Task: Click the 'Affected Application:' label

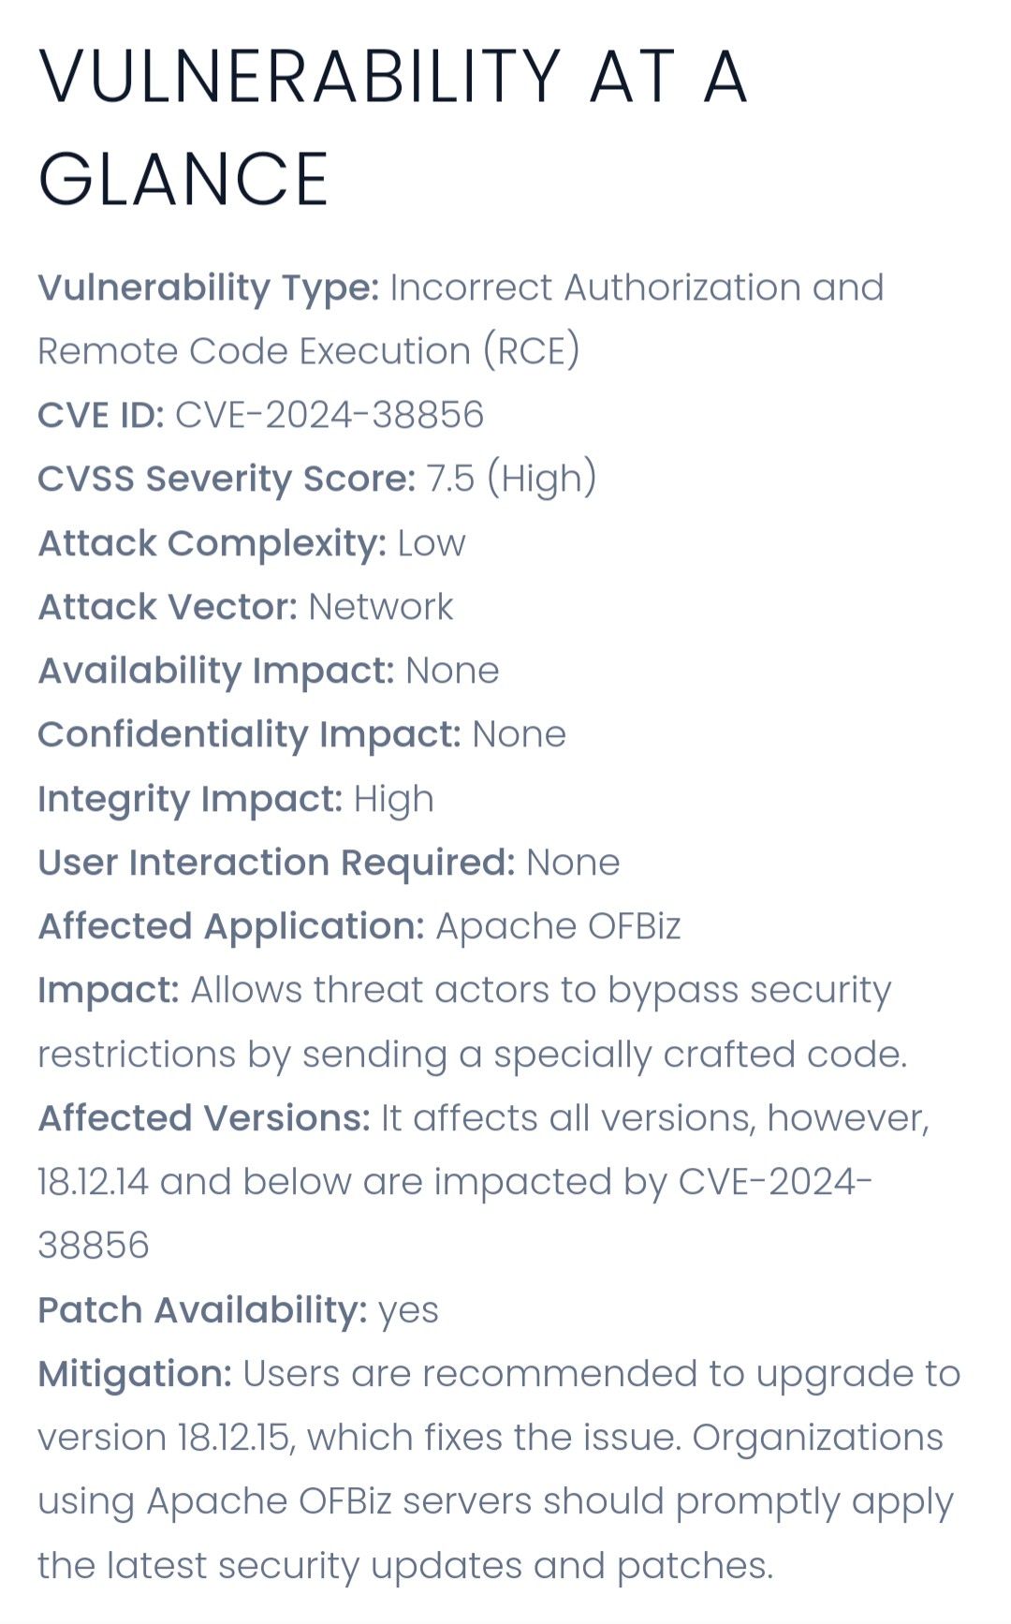Action: click(231, 926)
